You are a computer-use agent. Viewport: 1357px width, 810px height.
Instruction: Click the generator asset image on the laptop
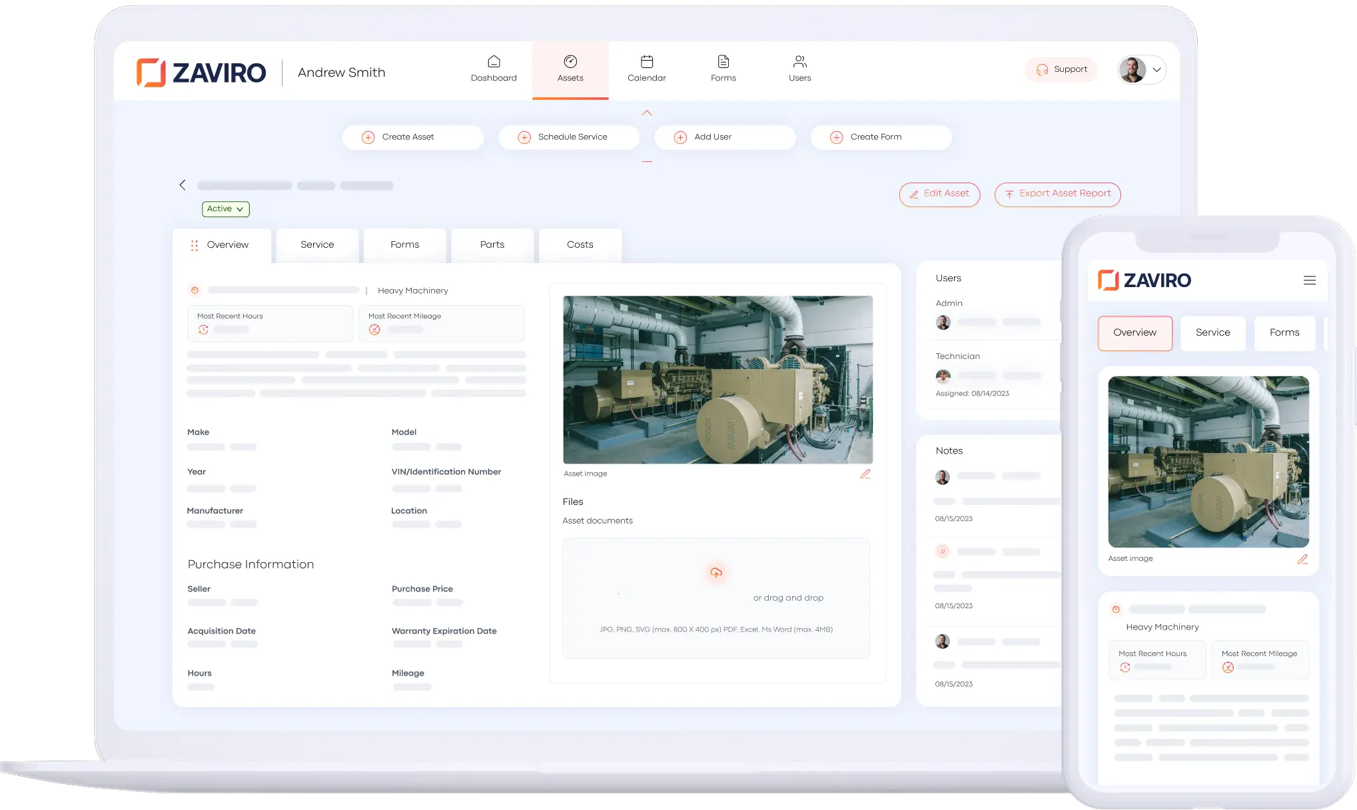coord(717,380)
